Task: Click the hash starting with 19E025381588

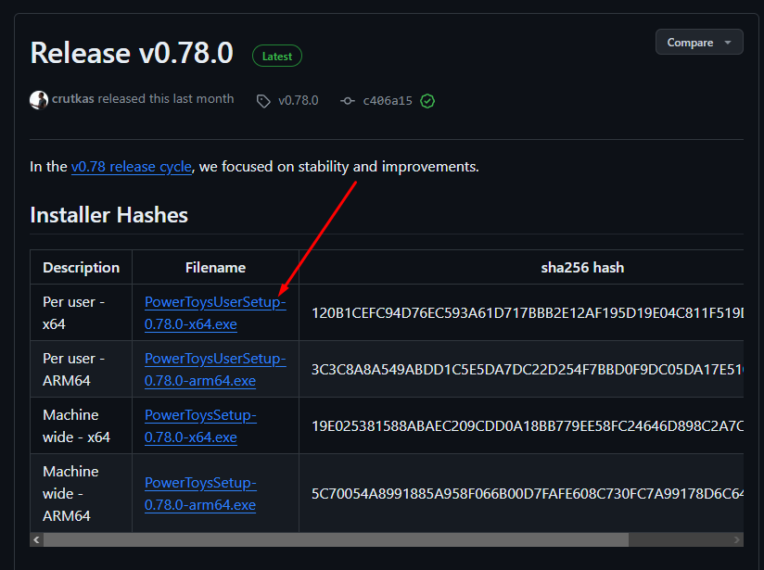Action: [528, 425]
